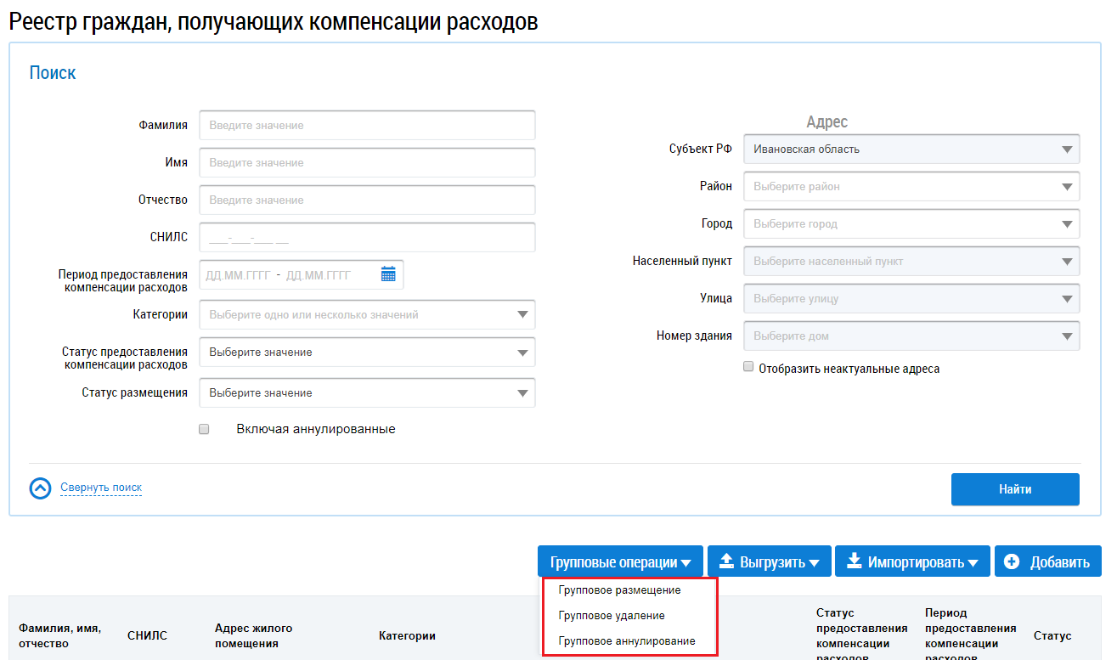Viewport: 1117px width, 660px height.
Task: Click the upload icon on the Выгрузить button
Action: tap(726, 561)
